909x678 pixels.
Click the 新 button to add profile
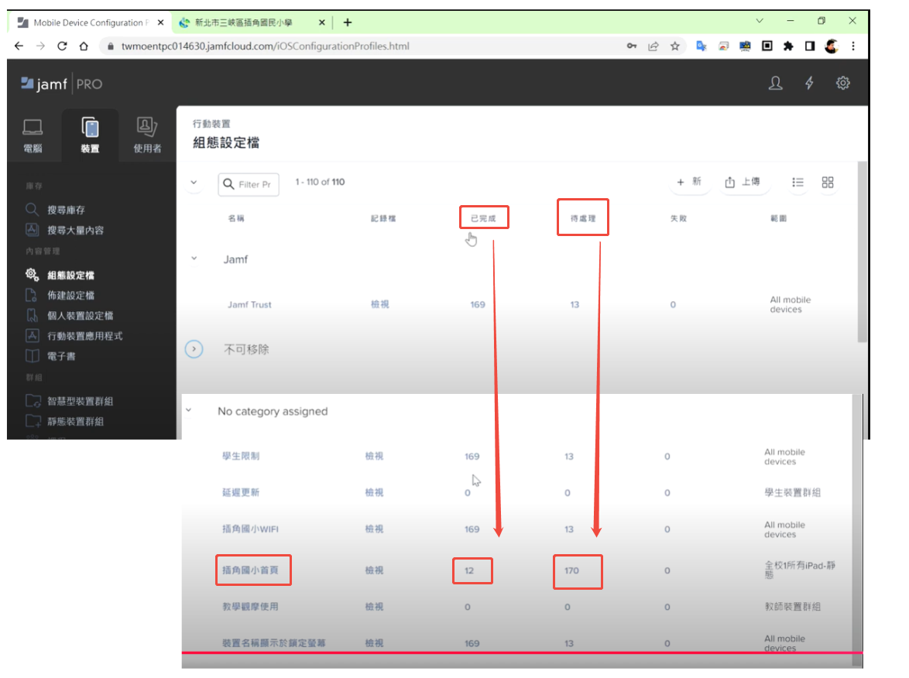pyautogui.click(x=688, y=183)
